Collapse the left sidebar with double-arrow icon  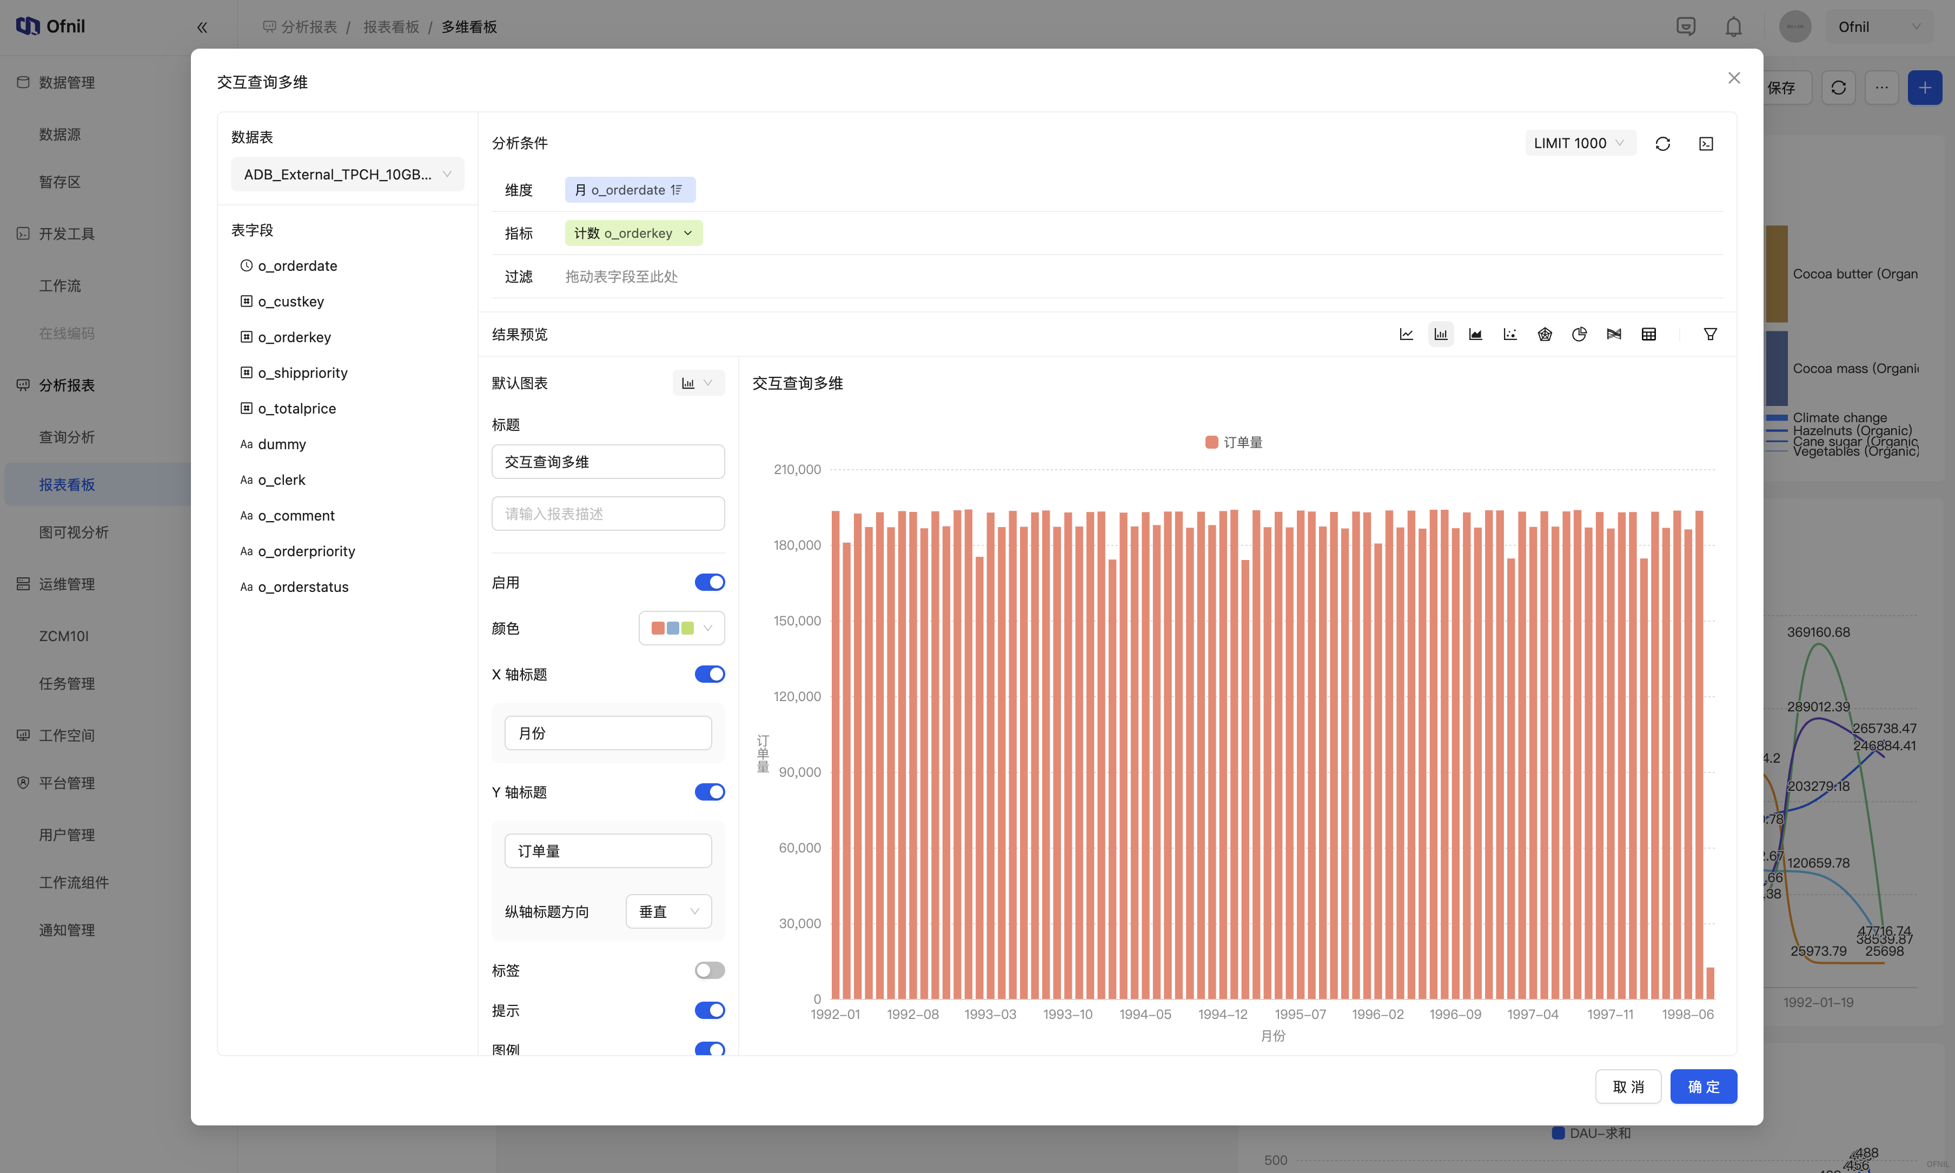coord(202,27)
